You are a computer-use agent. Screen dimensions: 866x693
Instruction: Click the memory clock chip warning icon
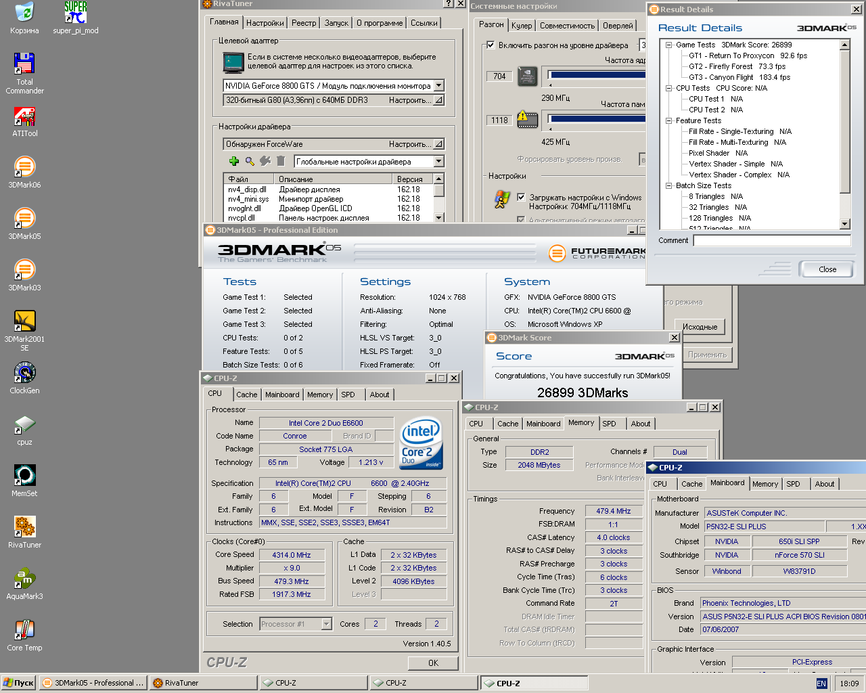527,120
